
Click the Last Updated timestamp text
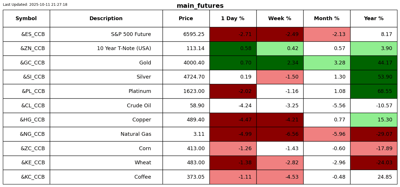coord(35,5)
